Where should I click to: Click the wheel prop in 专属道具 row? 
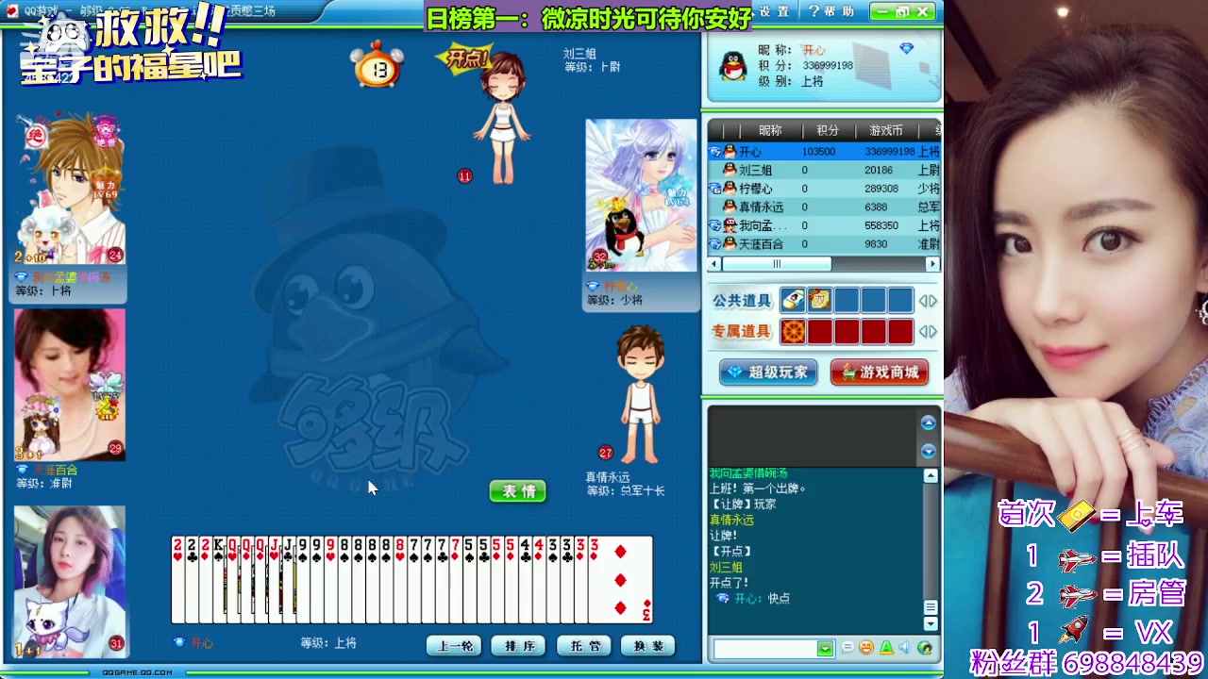tap(794, 332)
